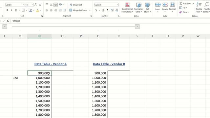Toggle Italic formatting

point(11,10)
